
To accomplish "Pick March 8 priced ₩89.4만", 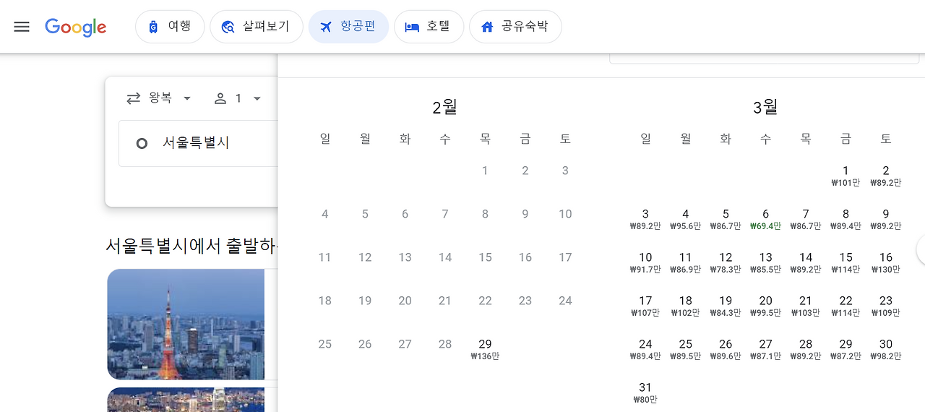I will [x=846, y=219].
